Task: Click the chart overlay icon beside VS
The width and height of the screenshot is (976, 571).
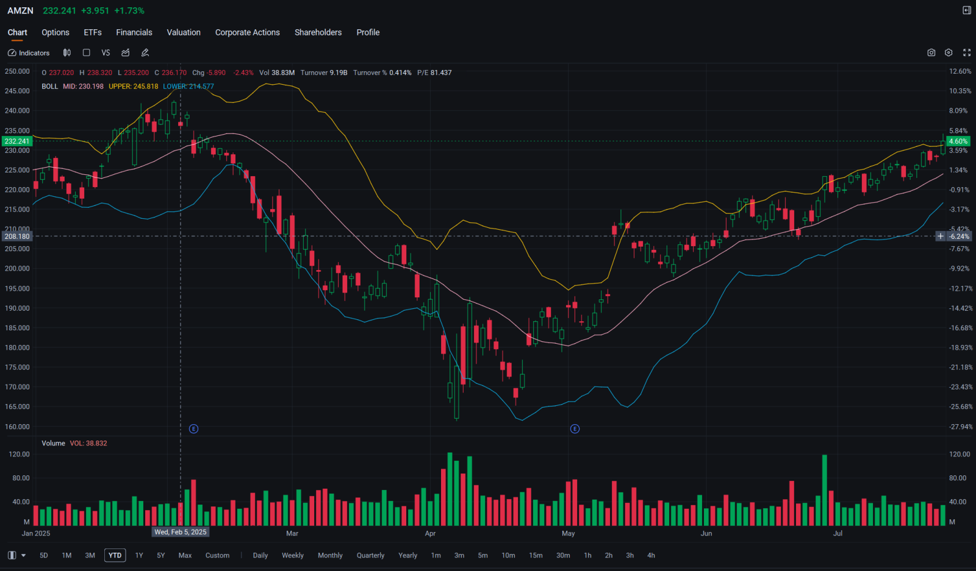Action: (x=126, y=53)
